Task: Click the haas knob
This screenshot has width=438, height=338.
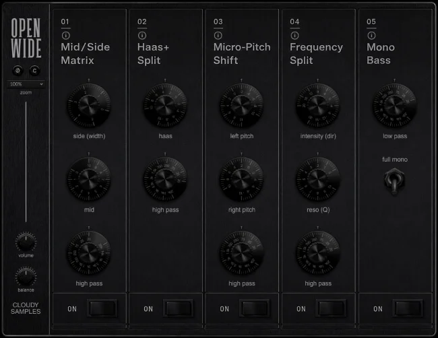Action: 165,106
